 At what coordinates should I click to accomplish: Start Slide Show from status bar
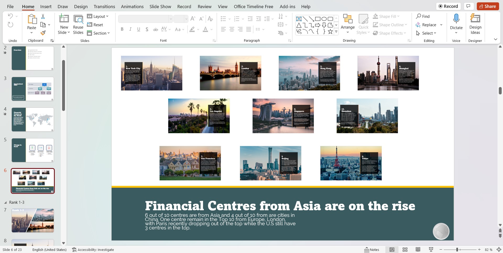point(431,250)
